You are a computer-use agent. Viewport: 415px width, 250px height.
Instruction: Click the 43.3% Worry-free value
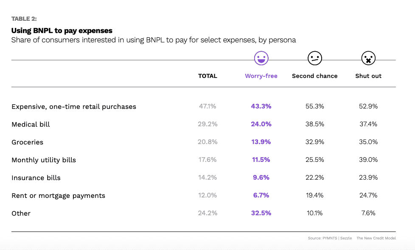tap(261, 106)
